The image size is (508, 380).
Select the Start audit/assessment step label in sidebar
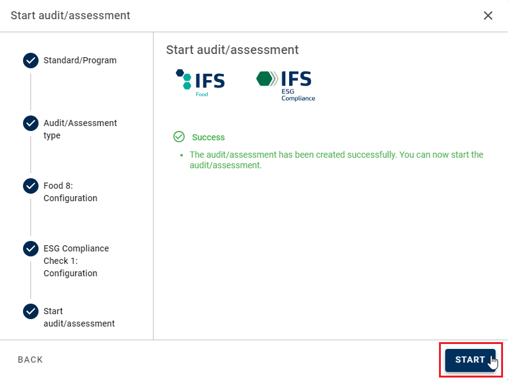coord(79,317)
